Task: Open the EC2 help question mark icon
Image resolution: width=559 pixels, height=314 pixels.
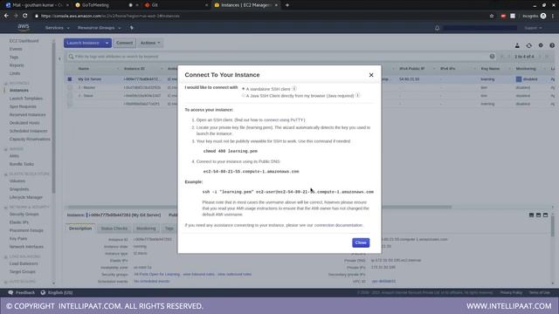Action: pyautogui.click(x=552, y=45)
